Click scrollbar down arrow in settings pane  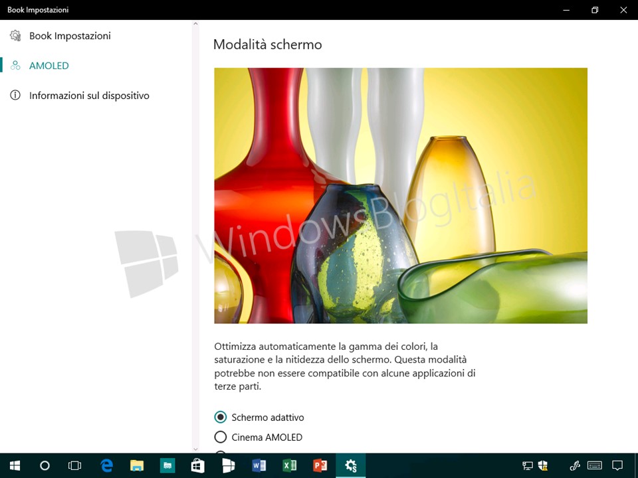tap(195, 449)
